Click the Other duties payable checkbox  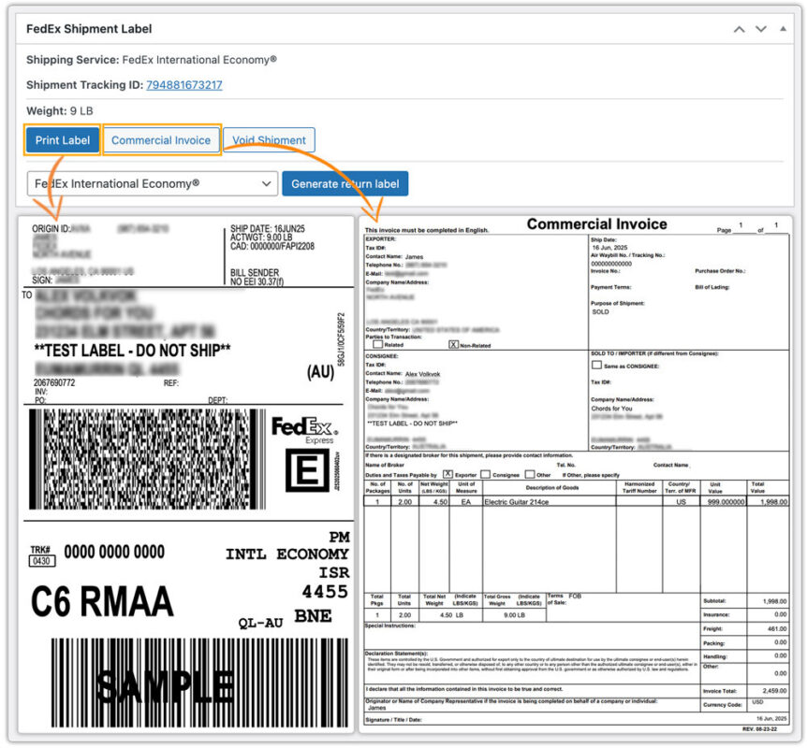[530, 474]
